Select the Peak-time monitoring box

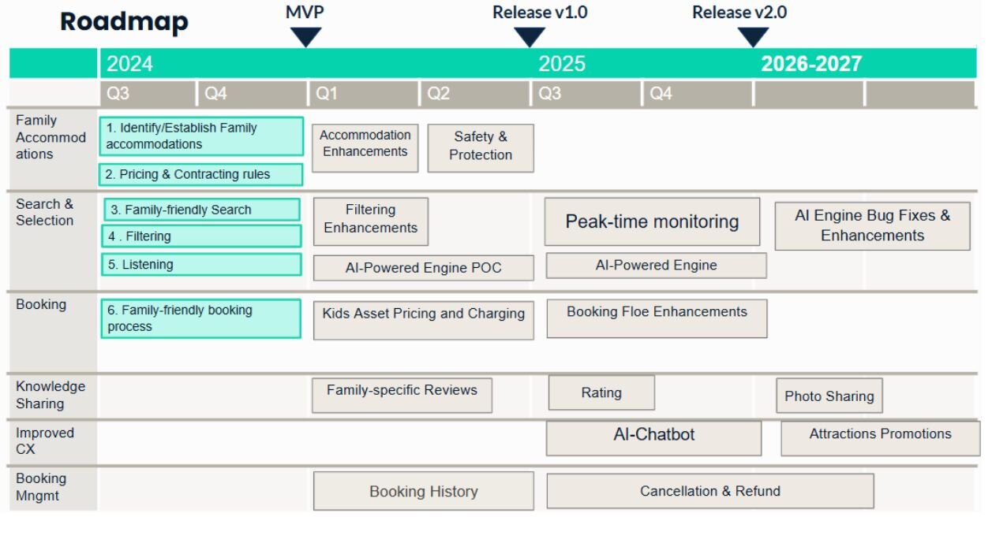point(652,221)
